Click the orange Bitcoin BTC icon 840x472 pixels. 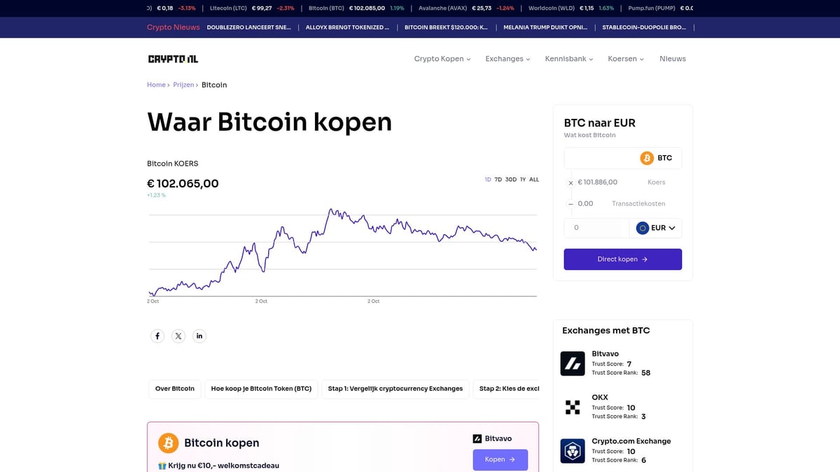coord(647,158)
